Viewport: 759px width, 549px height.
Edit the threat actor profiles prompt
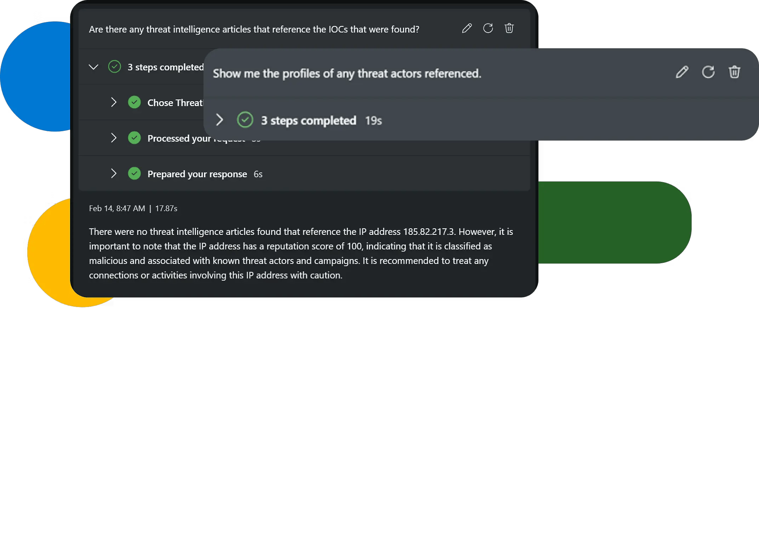pos(681,72)
